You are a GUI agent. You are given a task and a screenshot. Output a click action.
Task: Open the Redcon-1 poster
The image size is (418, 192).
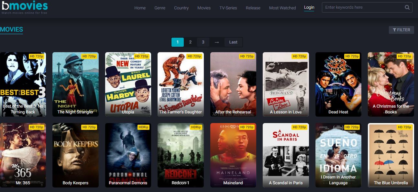click(x=181, y=155)
